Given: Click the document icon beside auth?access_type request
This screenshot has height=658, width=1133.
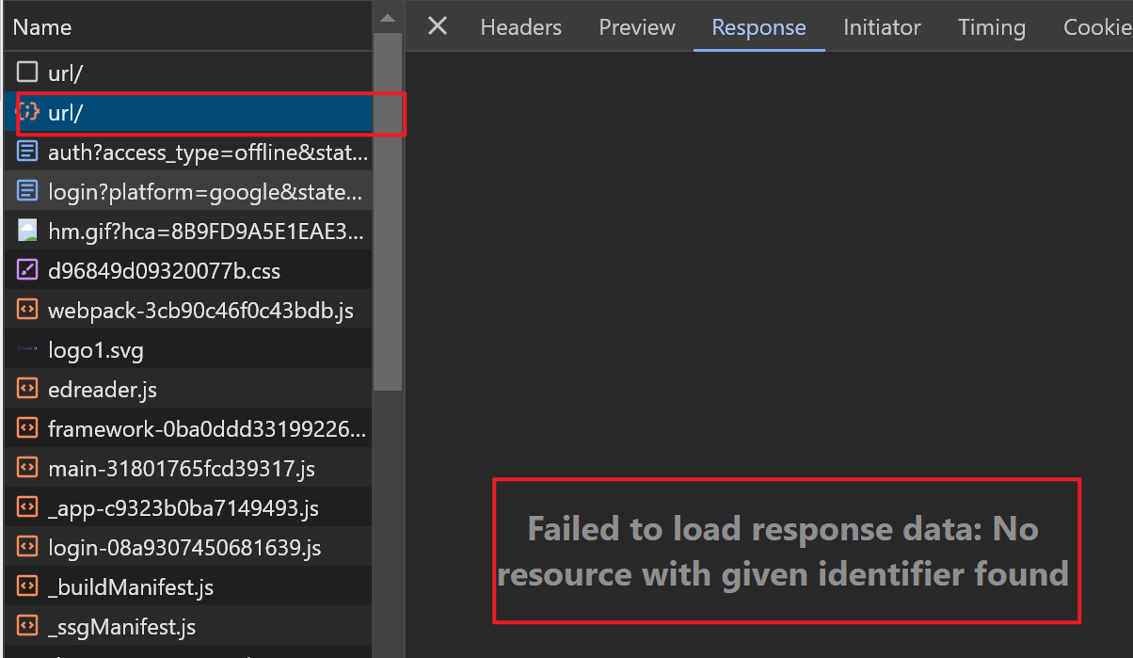Looking at the screenshot, I should [28, 152].
